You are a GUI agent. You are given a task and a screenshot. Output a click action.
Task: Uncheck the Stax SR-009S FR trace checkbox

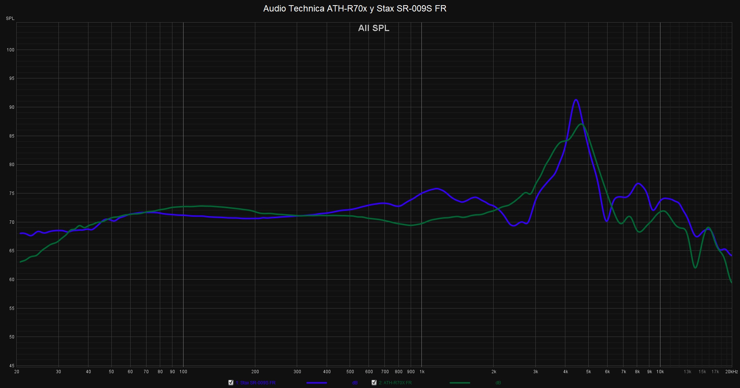pyautogui.click(x=231, y=382)
